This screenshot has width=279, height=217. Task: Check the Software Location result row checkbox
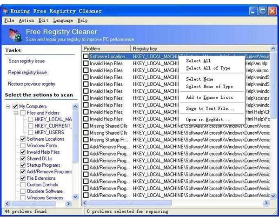pos(86,56)
